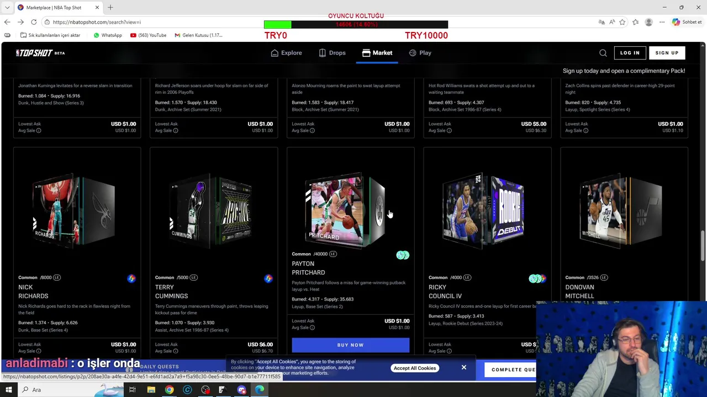This screenshot has height=397, width=707.
Task: Close the Marketplace NBA Top Shot tab
Action: point(97,7)
